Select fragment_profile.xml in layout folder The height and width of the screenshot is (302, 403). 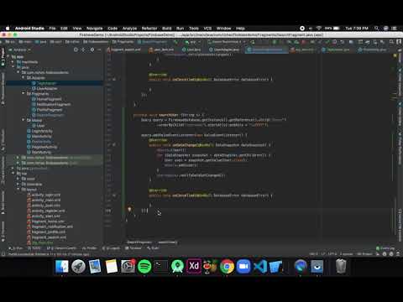point(48,232)
